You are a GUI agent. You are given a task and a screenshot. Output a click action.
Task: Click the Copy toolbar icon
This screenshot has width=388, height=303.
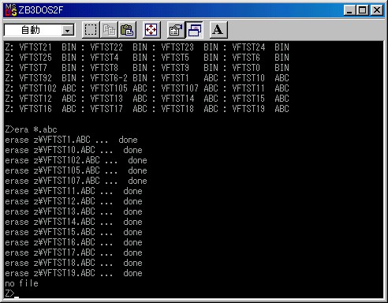click(109, 30)
